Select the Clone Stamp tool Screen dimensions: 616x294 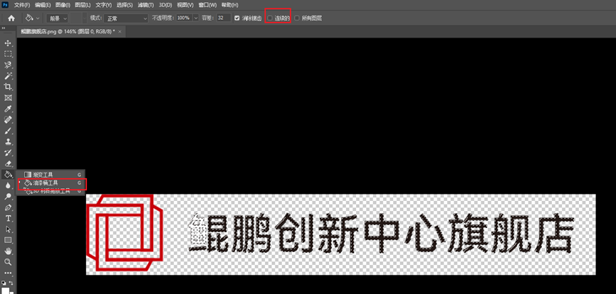pos(8,141)
